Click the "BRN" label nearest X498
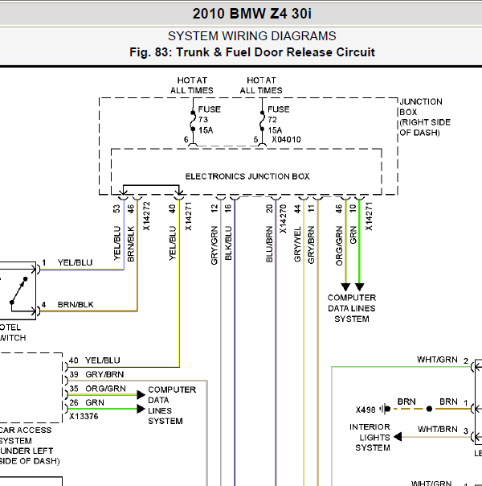Viewport: 482px width, 486px height. tap(406, 402)
